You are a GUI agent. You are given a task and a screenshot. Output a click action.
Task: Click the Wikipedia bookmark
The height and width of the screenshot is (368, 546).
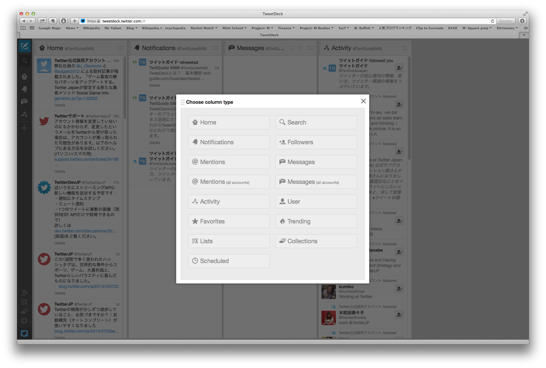point(91,28)
